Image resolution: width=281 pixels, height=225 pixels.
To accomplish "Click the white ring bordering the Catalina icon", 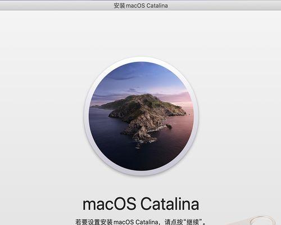I will pyautogui.click(x=141, y=59).
